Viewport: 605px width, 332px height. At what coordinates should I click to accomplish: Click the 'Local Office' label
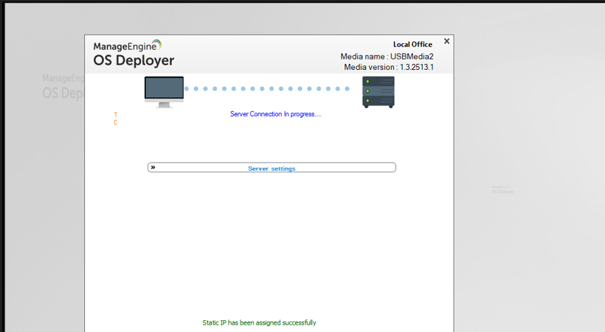(412, 44)
